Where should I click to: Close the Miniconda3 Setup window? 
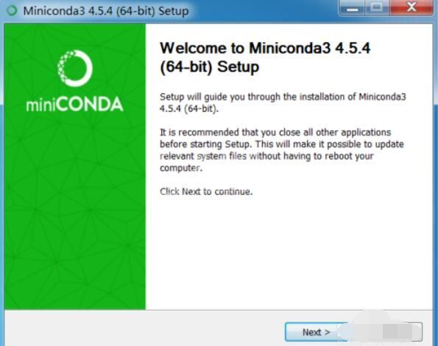[411, 7]
